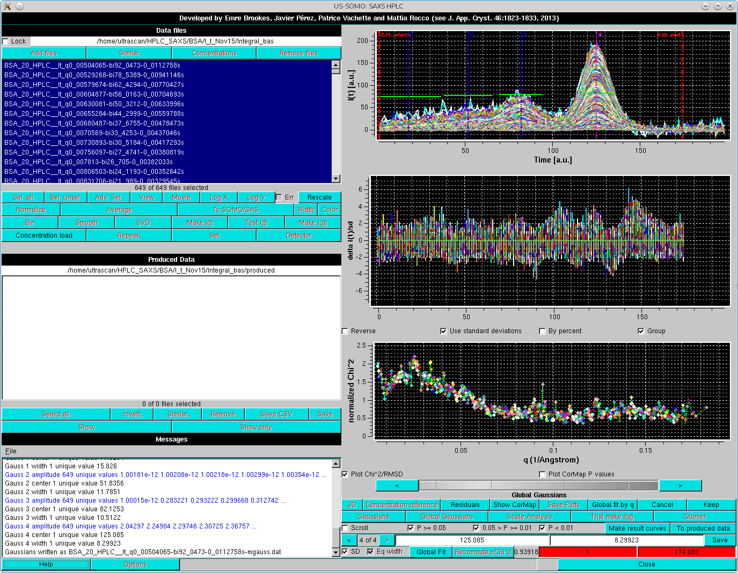Uncheck Use standard deviations
738x573 pixels.
443,331
